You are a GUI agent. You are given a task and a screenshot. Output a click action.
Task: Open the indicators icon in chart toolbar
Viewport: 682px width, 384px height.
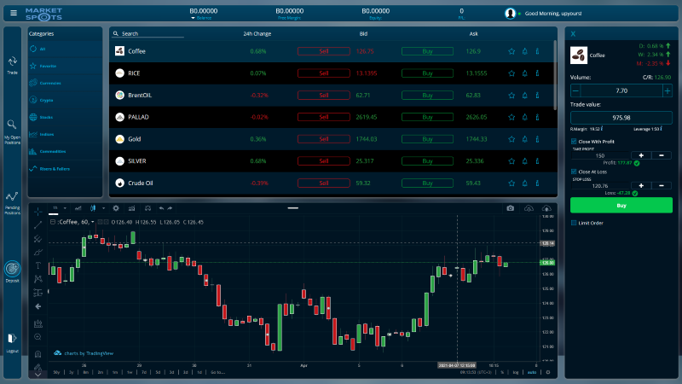click(x=131, y=208)
